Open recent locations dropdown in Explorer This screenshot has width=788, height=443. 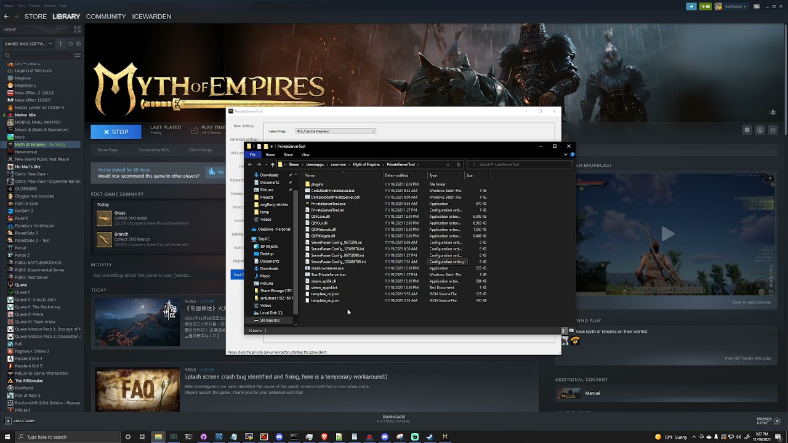[x=266, y=164]
